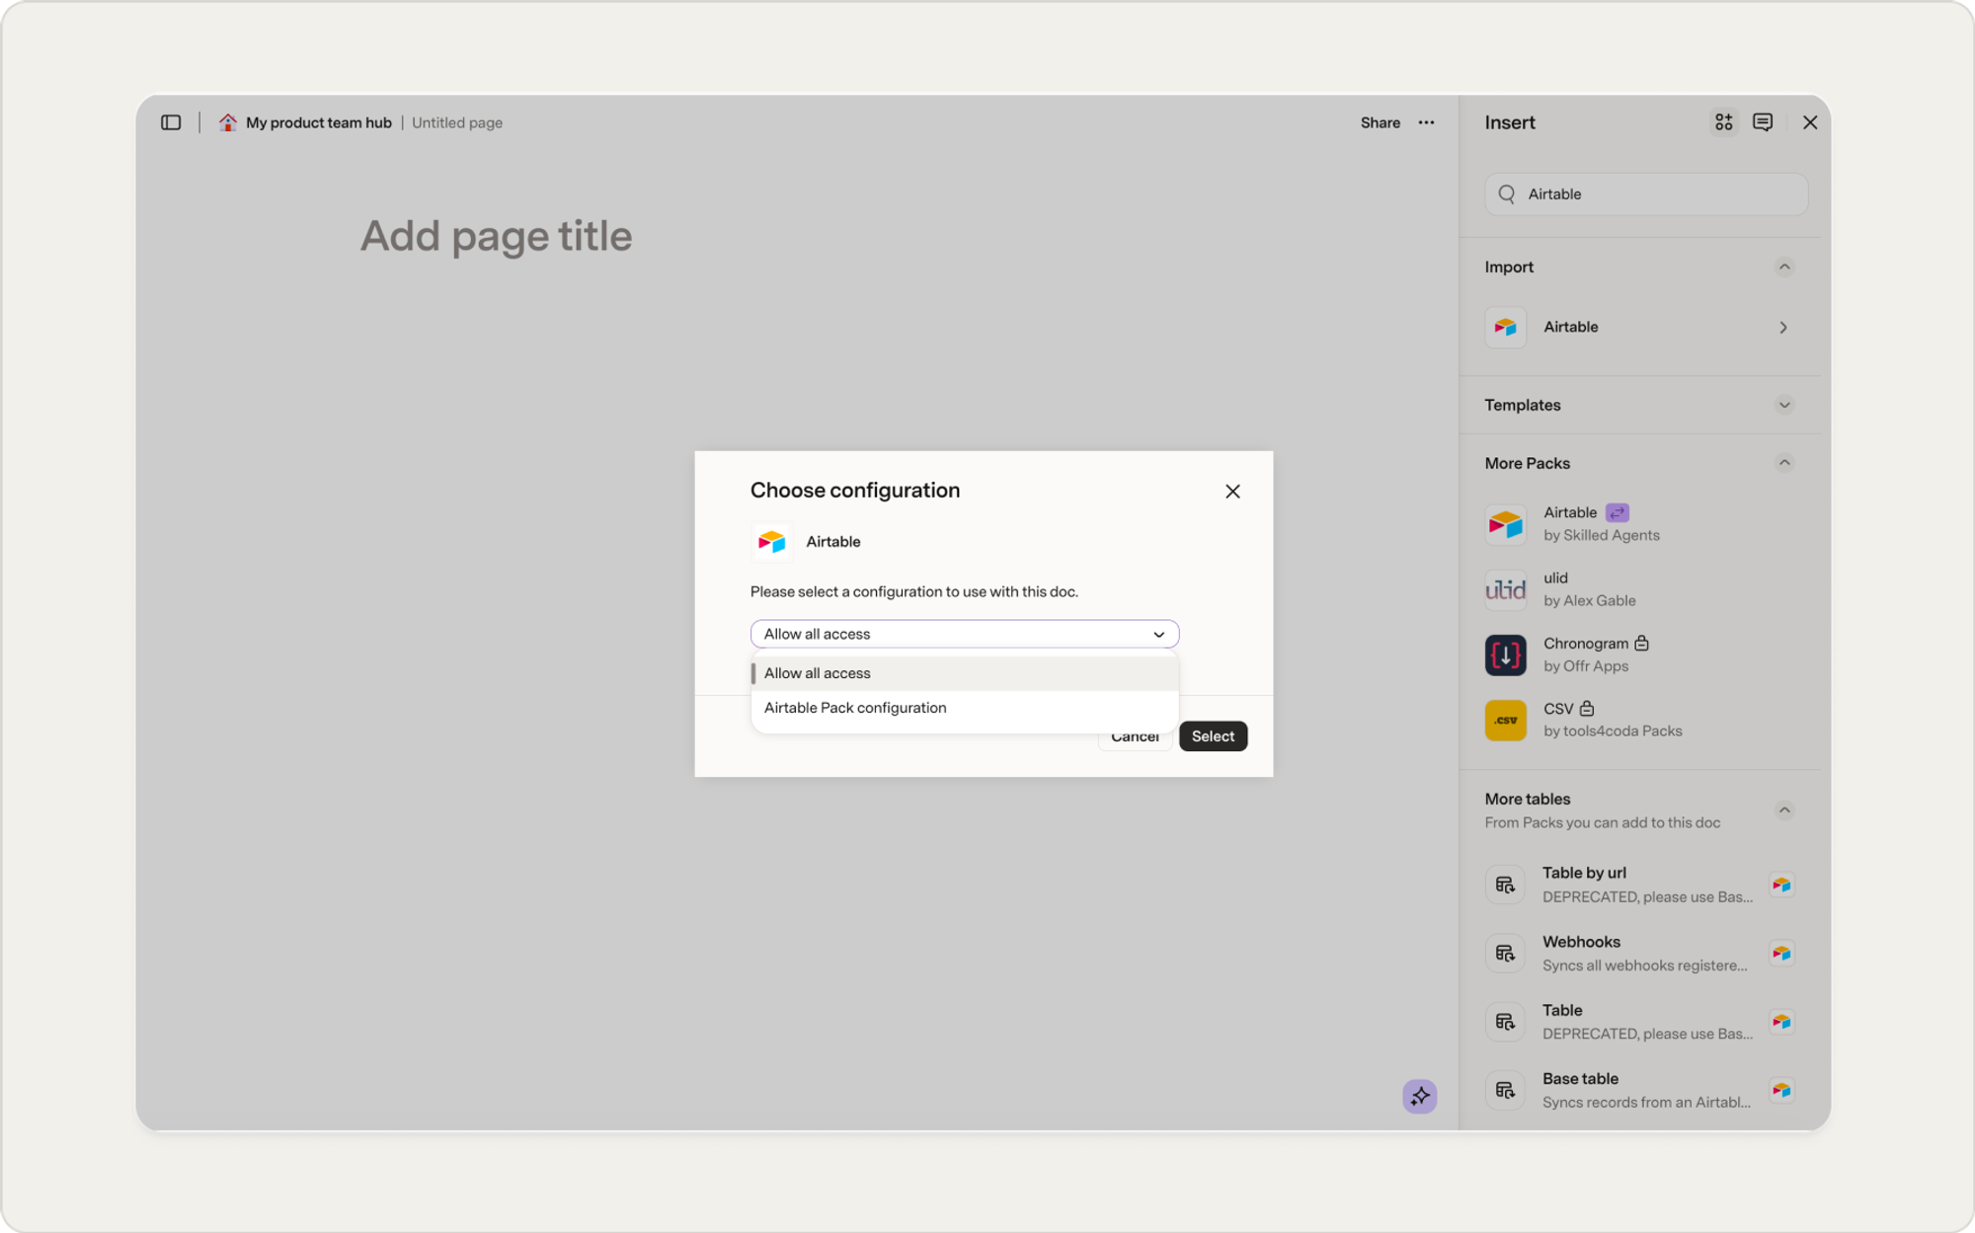Collapse the More tables section
This screenshot has width=1975, height=1233.
tap(1784, 810)
